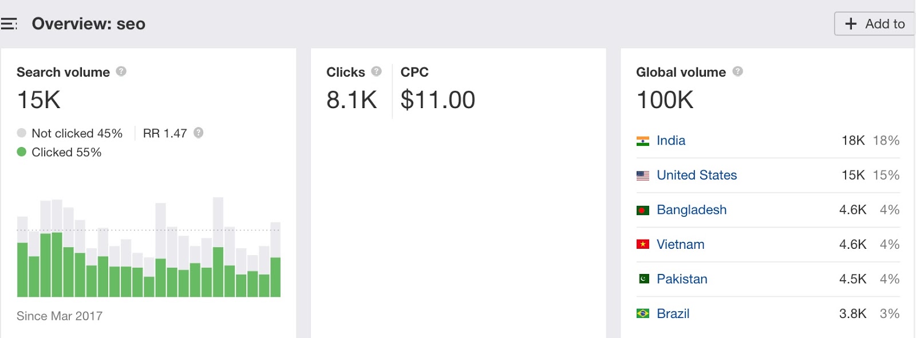Image resolution: width=916 pixels, height=338 pixels.
Task: Open the India country link
Action: (670, 141)
